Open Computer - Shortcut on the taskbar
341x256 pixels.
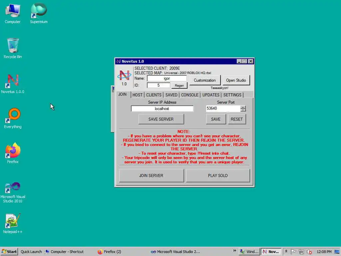click(x=64, y=252)
